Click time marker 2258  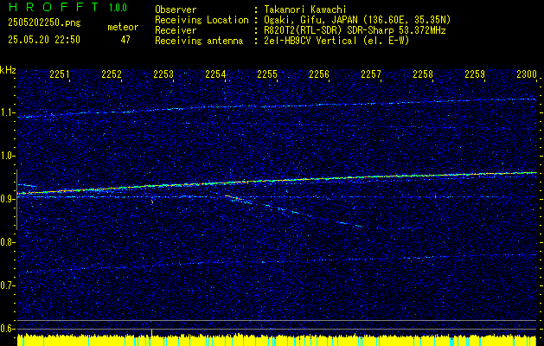(423, 74)
